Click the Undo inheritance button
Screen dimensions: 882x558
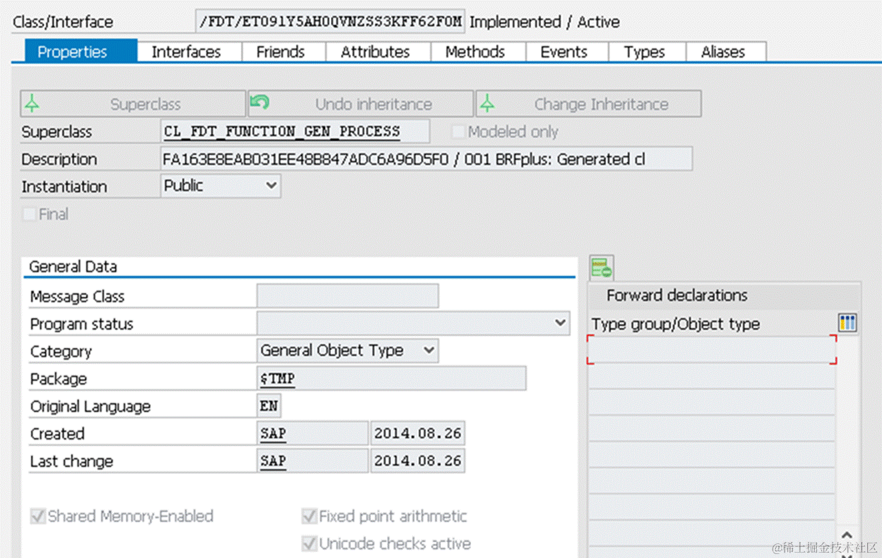coord(360,104)
